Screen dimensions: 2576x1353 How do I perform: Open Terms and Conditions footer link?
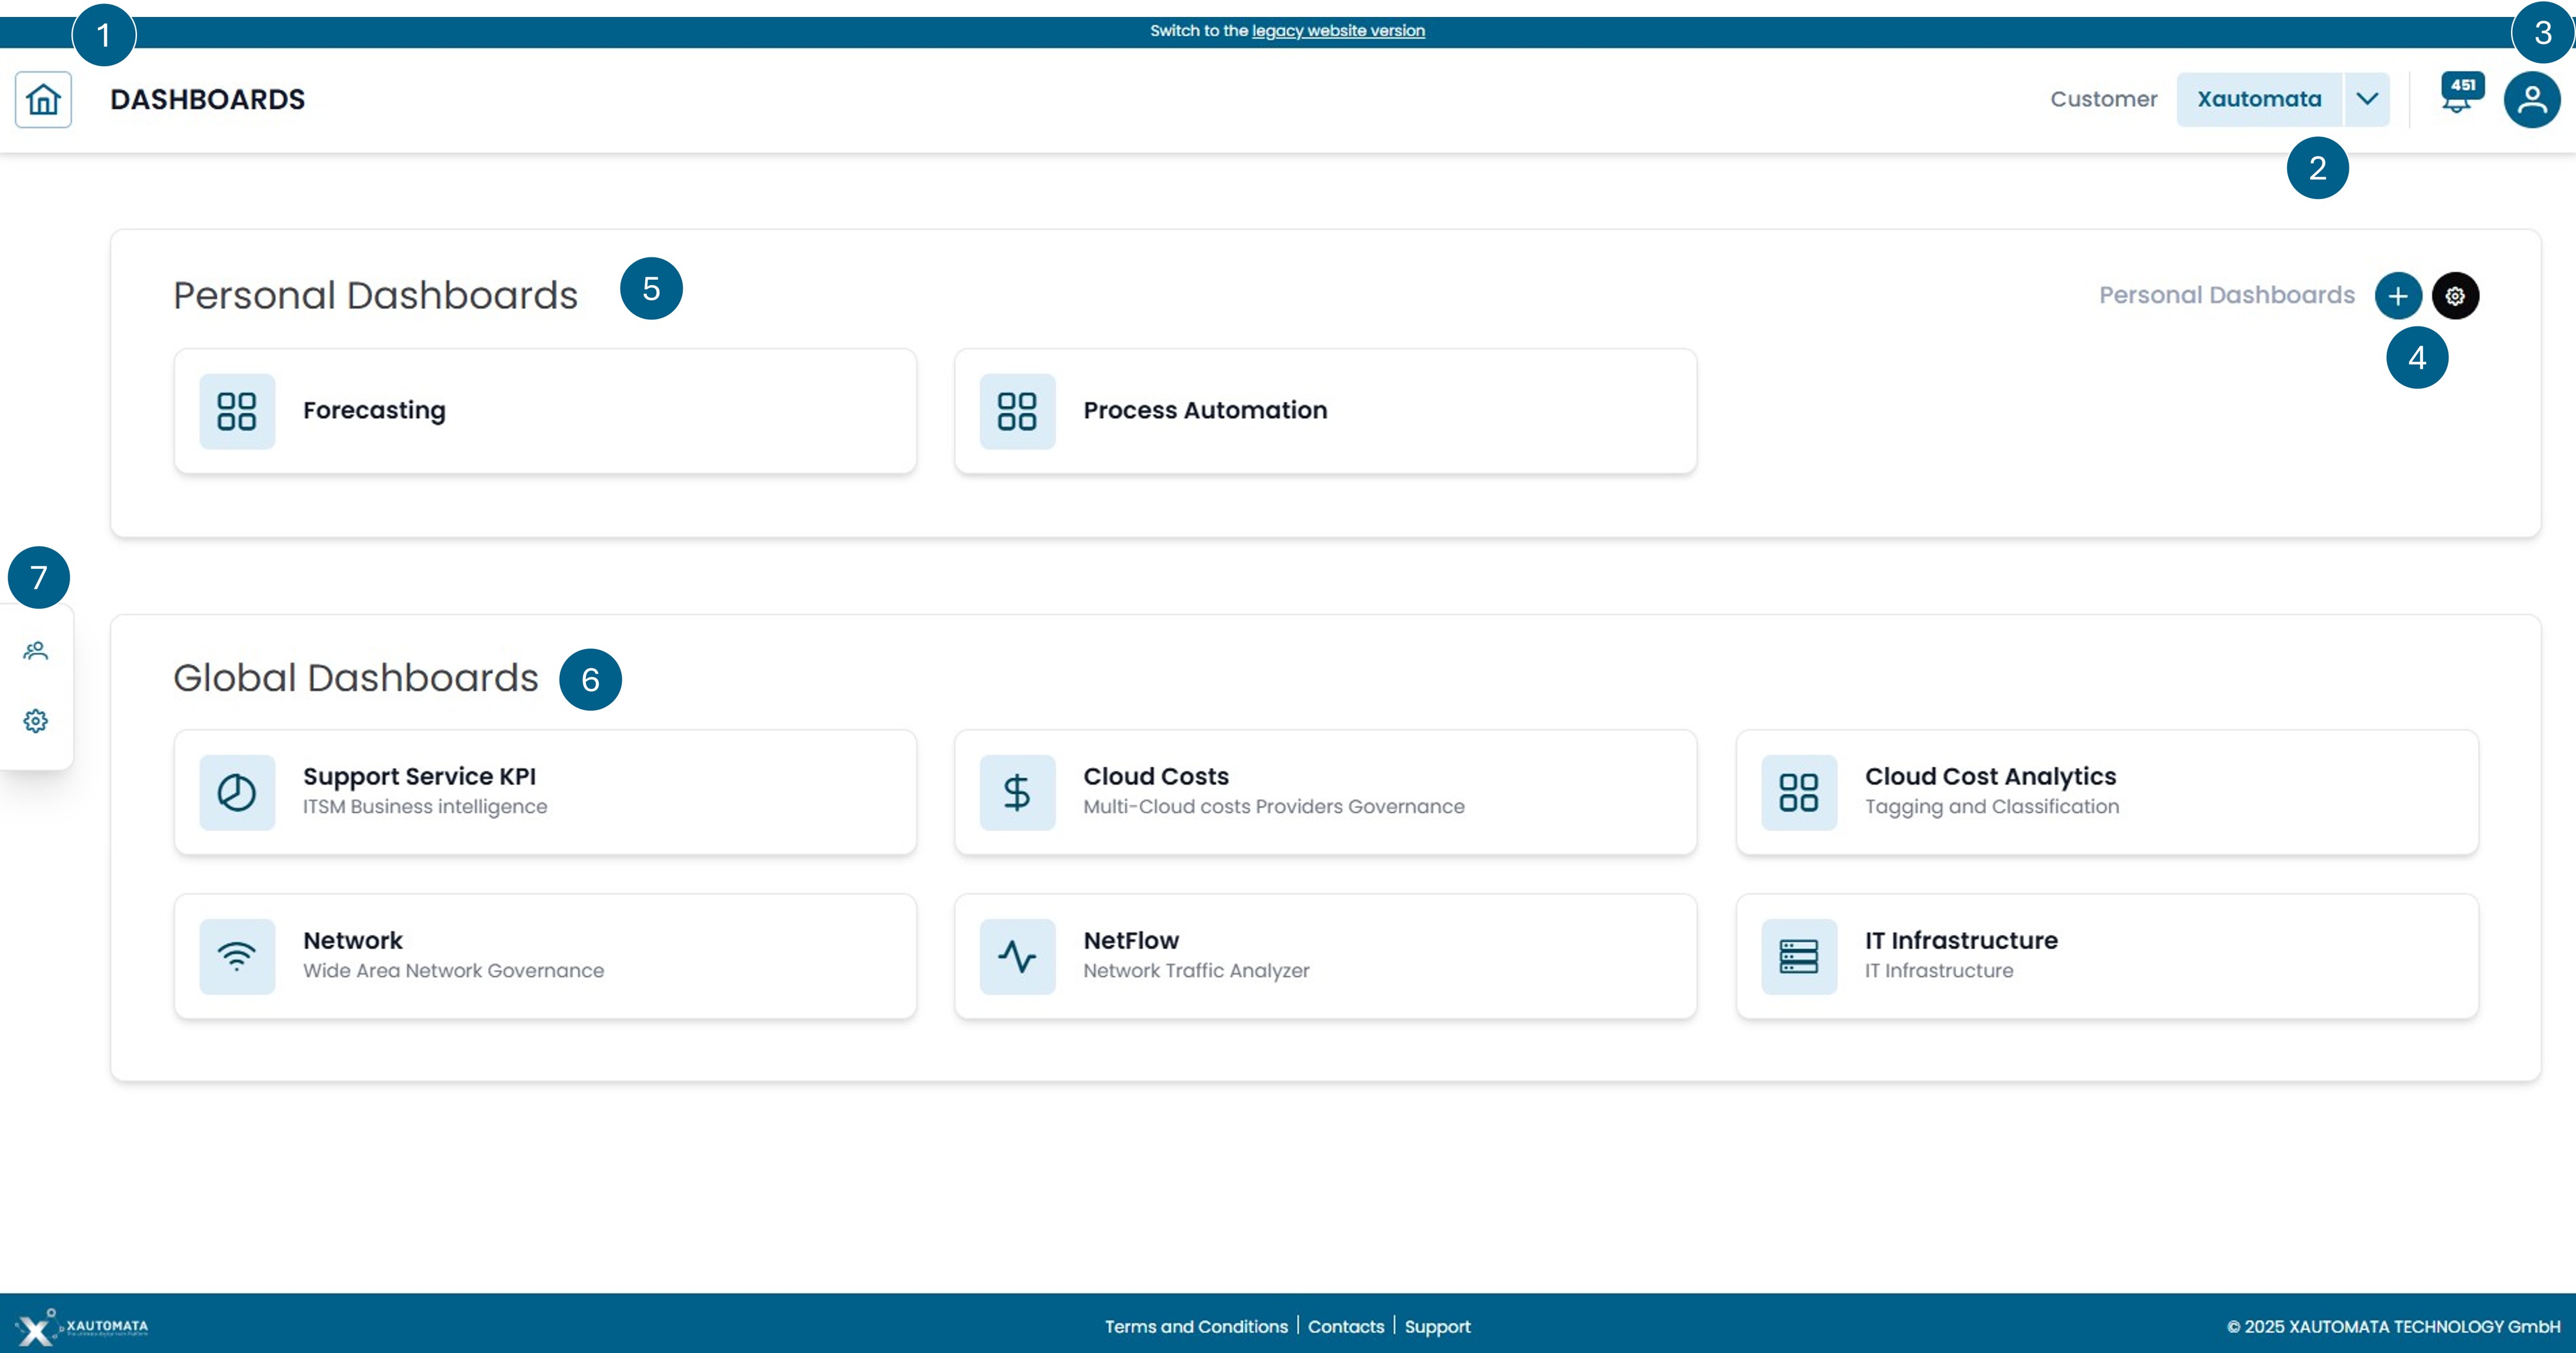1196,1326
